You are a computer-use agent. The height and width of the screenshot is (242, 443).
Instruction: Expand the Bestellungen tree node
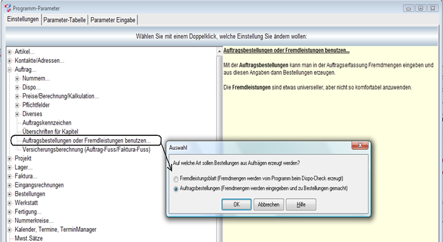point(10,194)
